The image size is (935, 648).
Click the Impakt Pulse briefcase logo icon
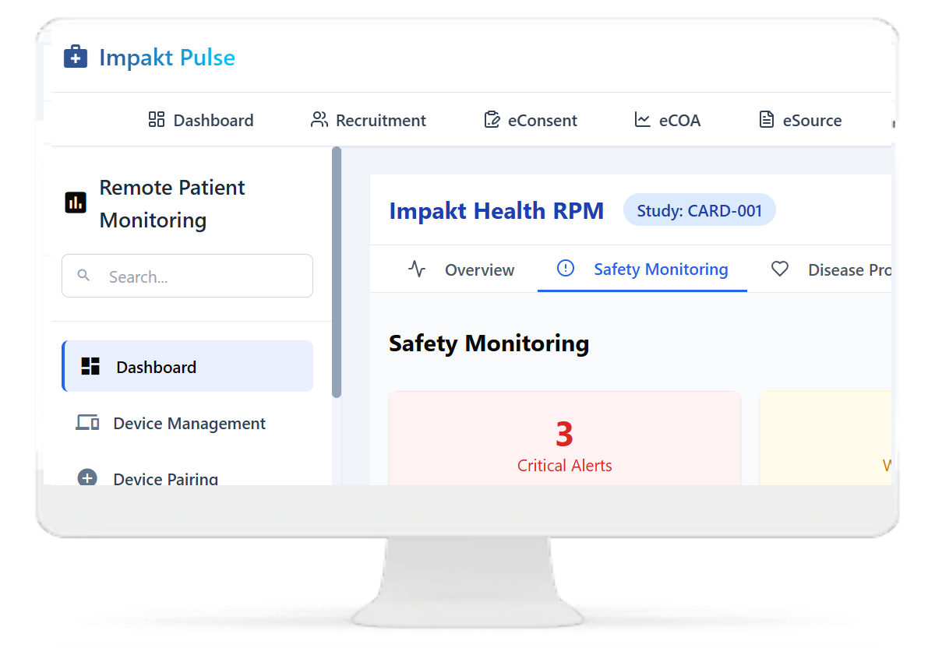(75, 57)
